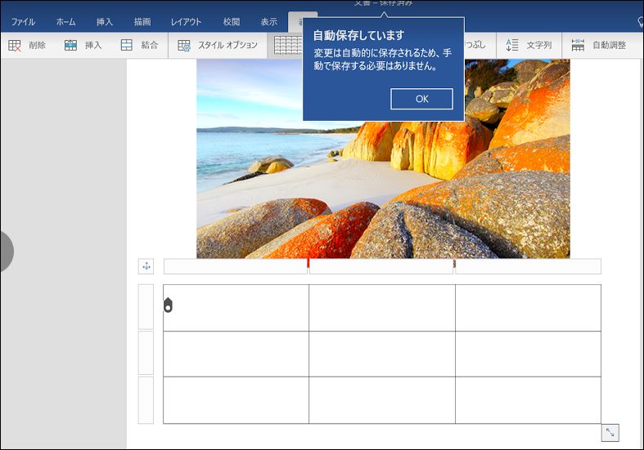The image size is (644, 450).
Task: Open the ファイル menu tab
Action: [23, 22]
